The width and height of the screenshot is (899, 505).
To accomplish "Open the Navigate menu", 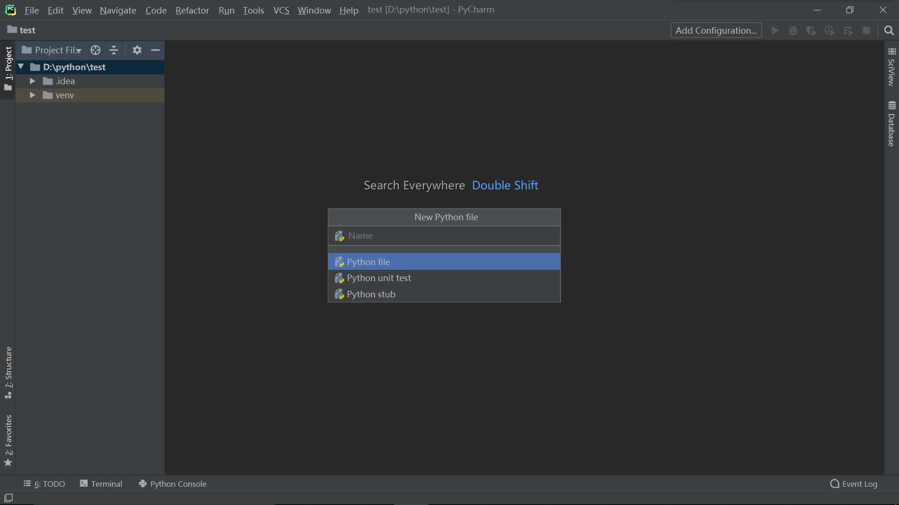I will (118, 10).
